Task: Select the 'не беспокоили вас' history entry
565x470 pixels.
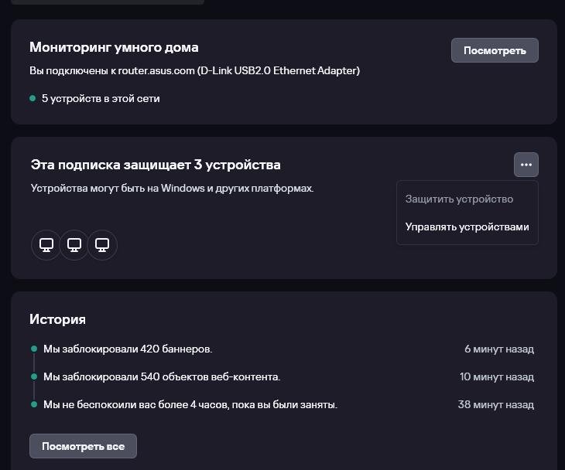Action: pyautogui.click(x=190, y=404)
